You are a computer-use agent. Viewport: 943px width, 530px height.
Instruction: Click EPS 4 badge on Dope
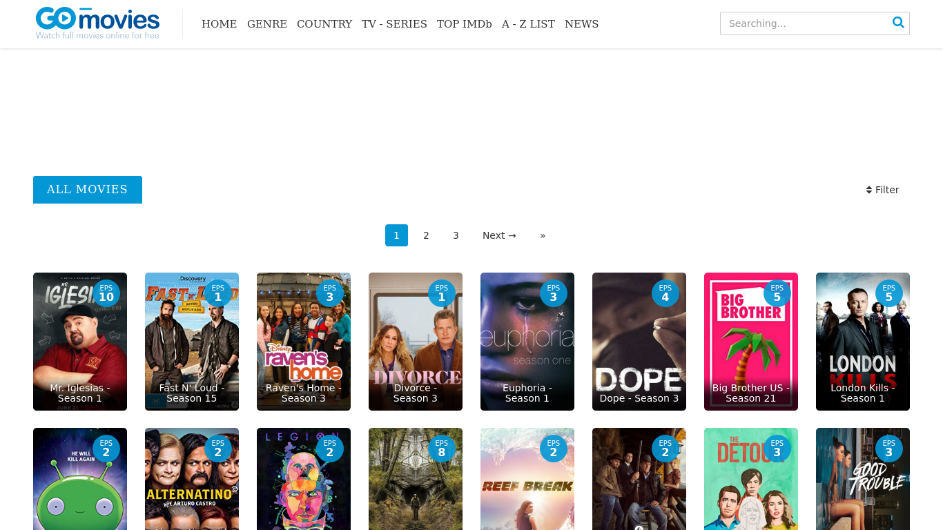pyautogui.click(x=665, y=293)
